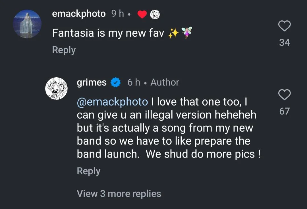Open grimes' sketch avatar

(x=56, y=88)
